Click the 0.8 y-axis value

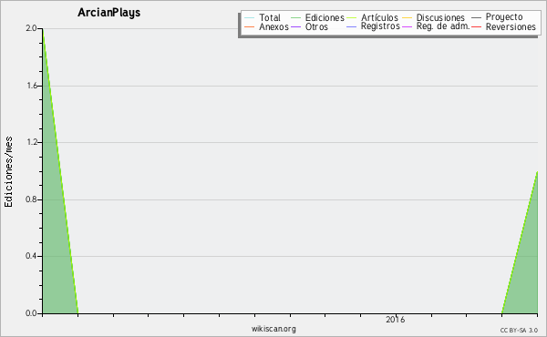[x=31, y=199]
